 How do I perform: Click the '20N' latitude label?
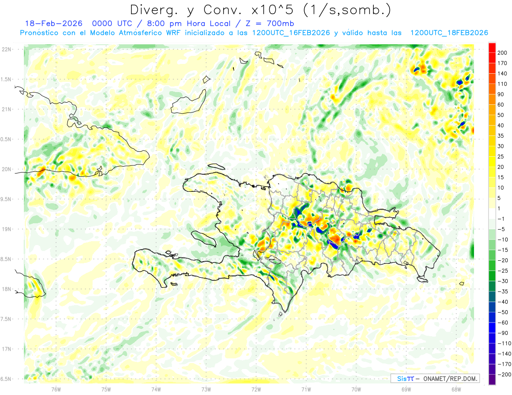point(6,169)
